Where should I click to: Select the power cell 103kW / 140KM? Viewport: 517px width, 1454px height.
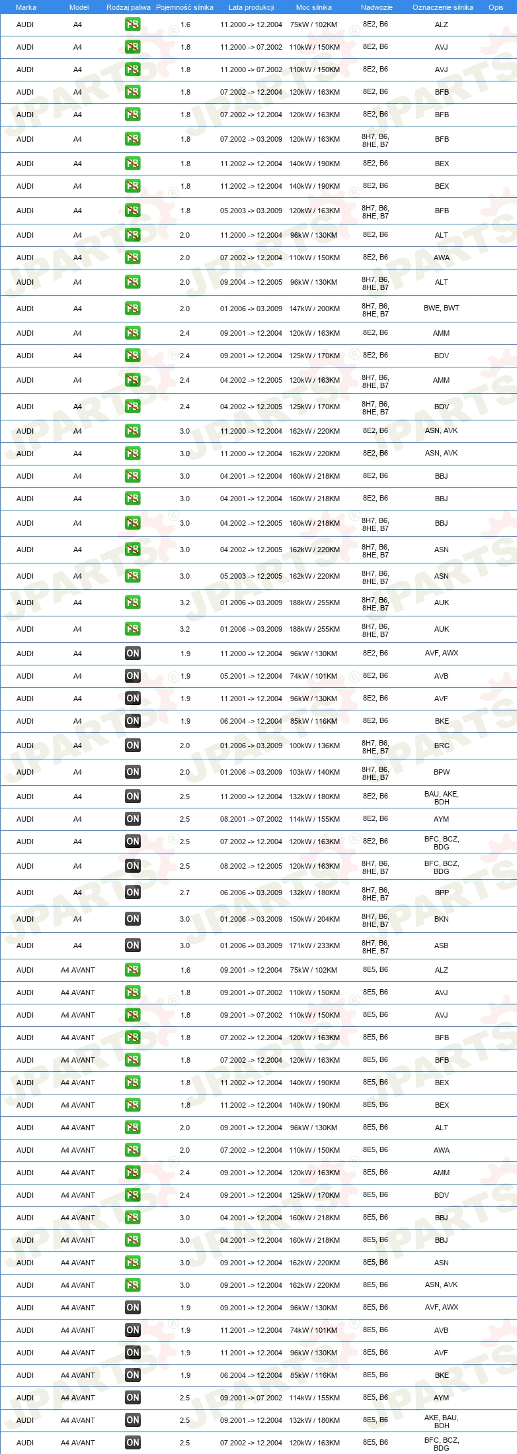coord(315,772)
